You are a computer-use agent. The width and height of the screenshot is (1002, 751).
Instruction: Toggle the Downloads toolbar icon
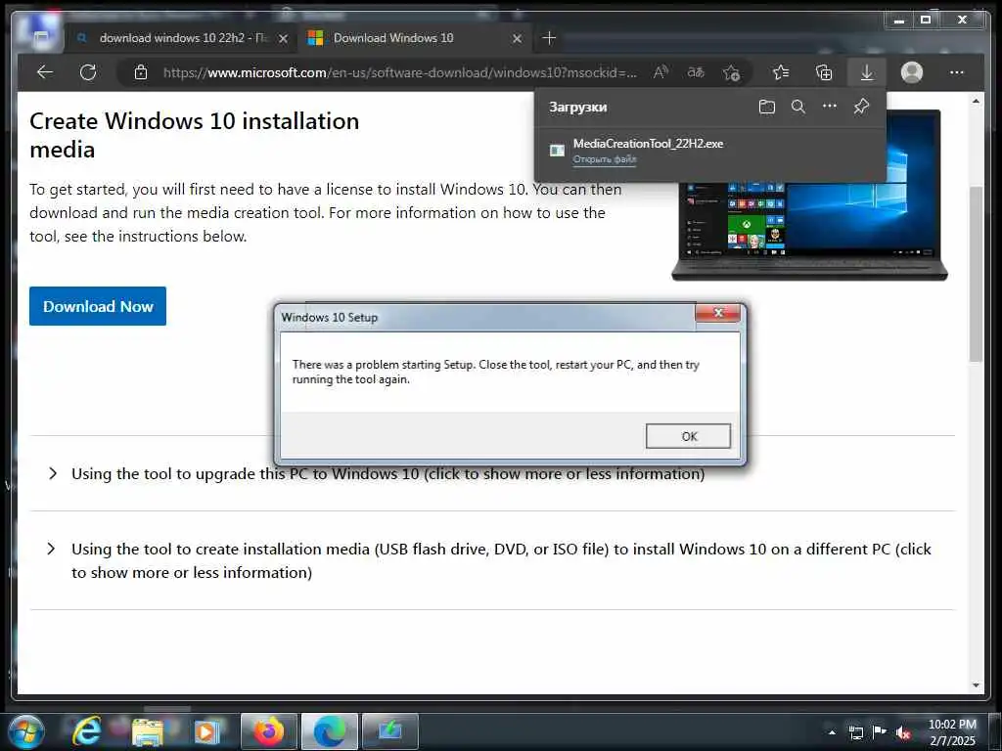tap(867, 72)
